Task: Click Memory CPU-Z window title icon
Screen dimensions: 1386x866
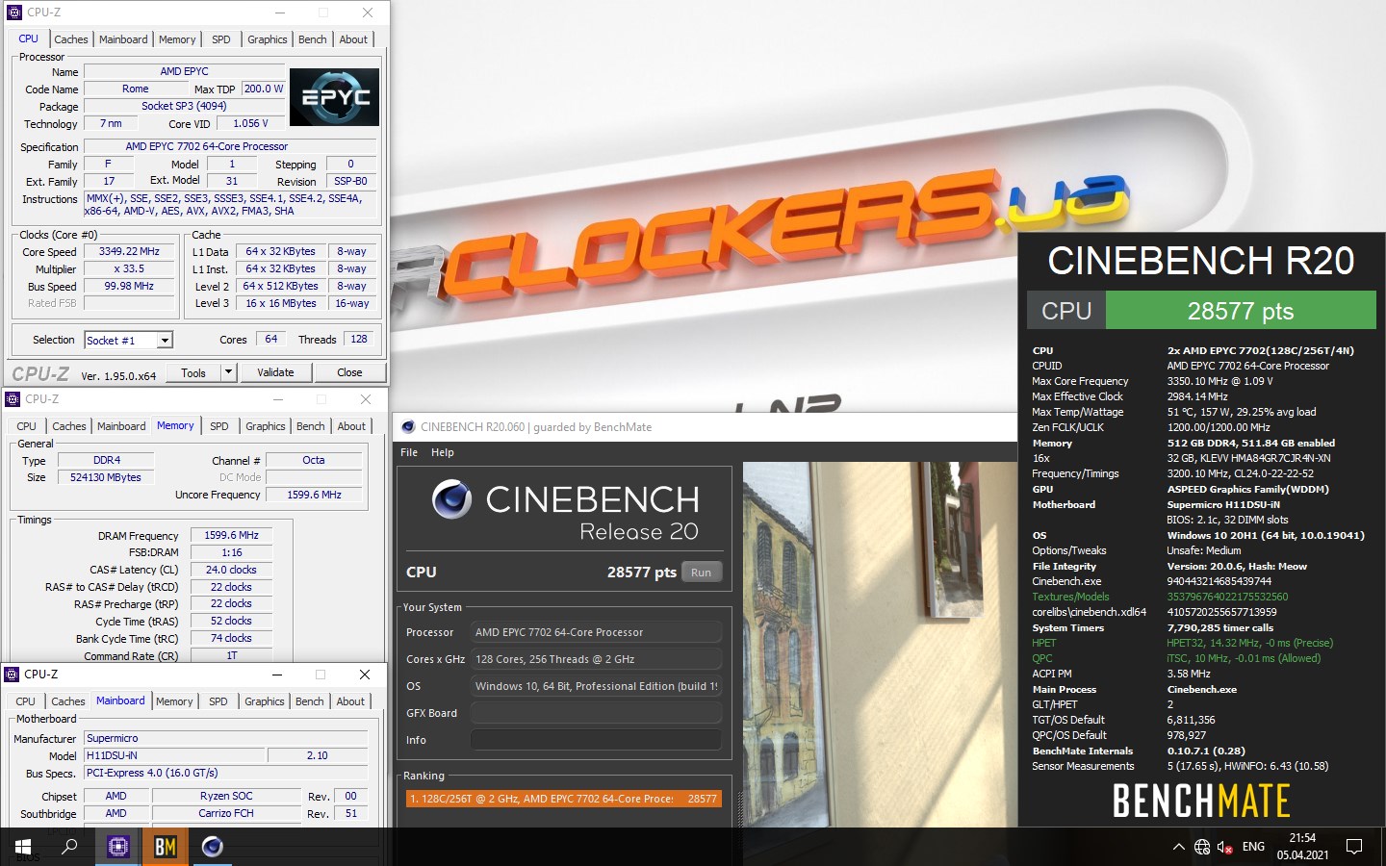Action: 13,398
